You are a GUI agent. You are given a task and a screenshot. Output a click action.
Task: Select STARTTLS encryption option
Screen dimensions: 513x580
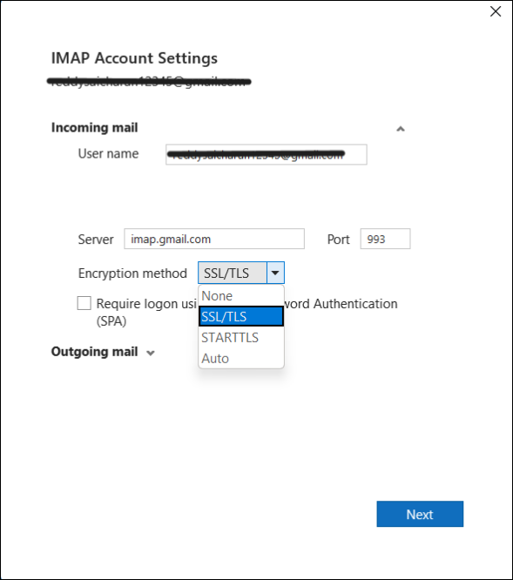pyautogui.click(x=241, y=337)
